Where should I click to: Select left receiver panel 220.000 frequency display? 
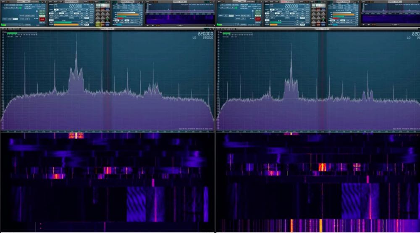[x=76, y=6]
